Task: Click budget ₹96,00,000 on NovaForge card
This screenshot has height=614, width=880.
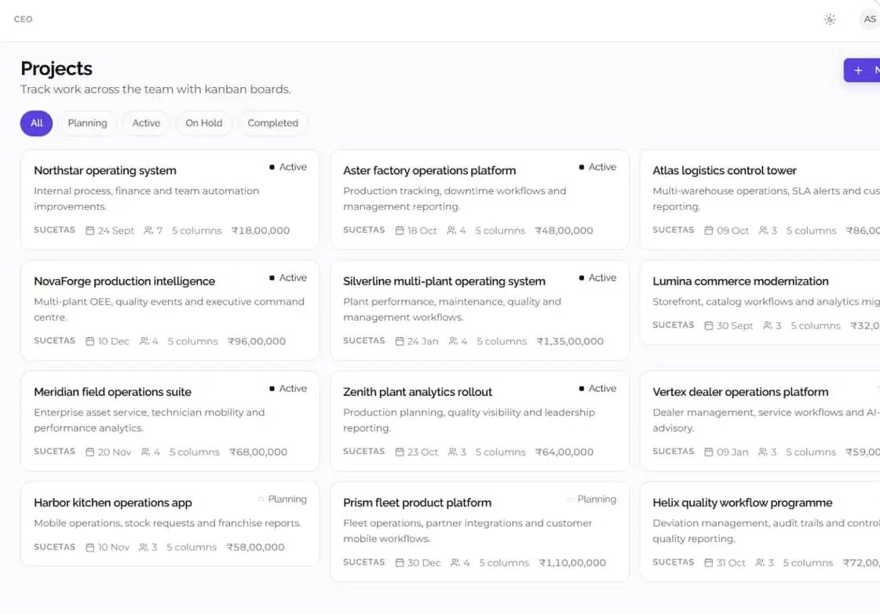Action: tap(257, 341)
